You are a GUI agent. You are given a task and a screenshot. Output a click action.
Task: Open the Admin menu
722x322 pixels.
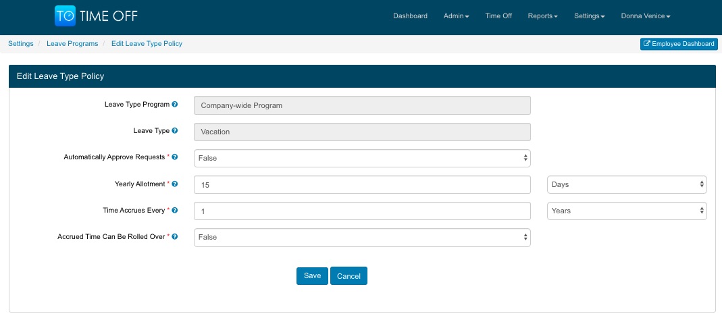pyautogui.click(x=456, y=16)
